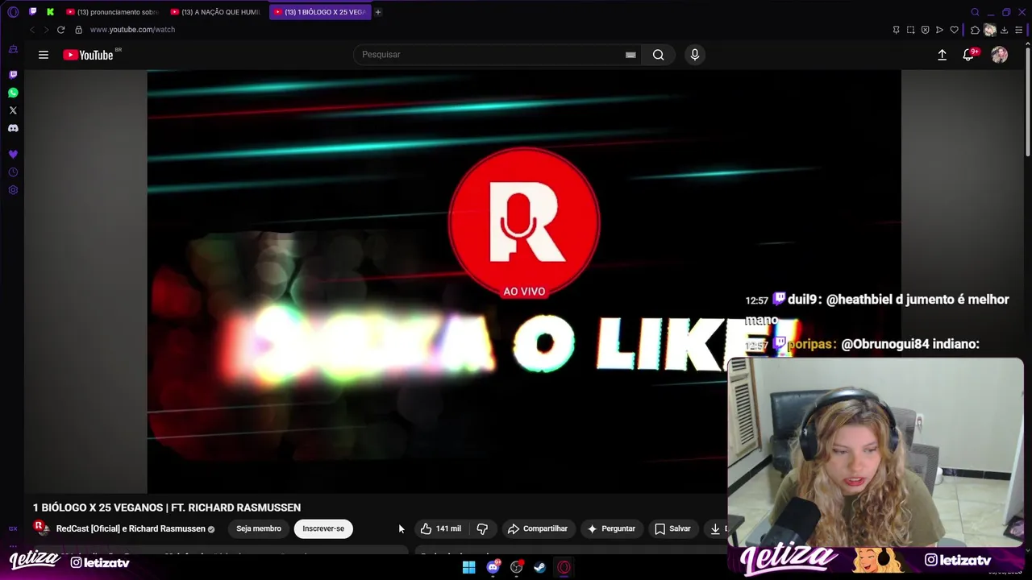Open the pinned Kick tab
The width and height of the screenshot is (1032, 580).
pyautogui.click(x=50, y=12)
